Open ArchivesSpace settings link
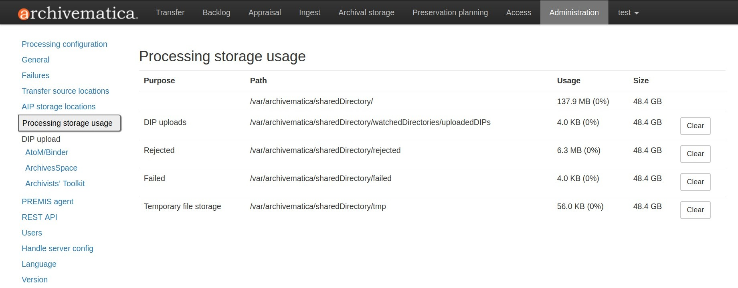The image size is (738, 288). [51, 168]
